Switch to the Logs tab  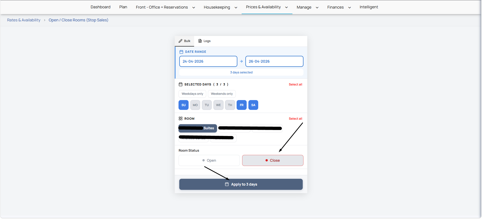point(205,41)
